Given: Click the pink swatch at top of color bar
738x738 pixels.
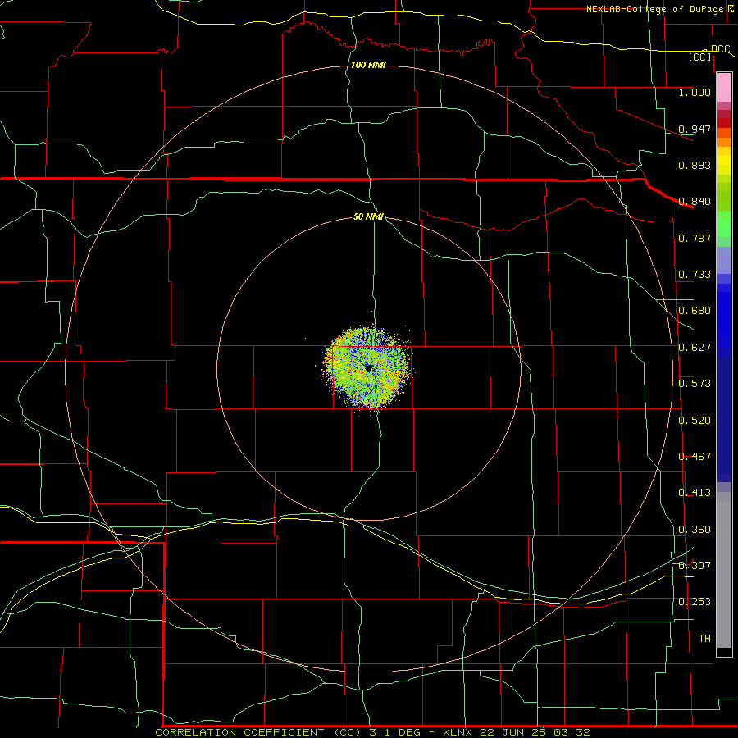Looking at the screenshot, I should (724, 88).
